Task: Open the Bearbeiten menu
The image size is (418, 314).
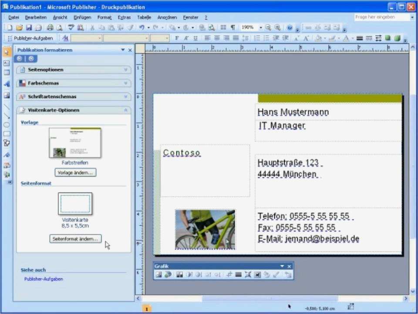Action: click(x=36, y=17)
